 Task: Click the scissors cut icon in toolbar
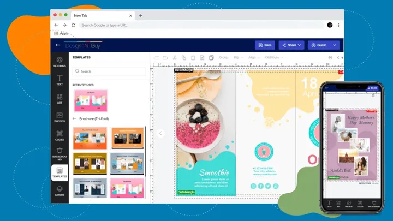click(x=175, y=57)
